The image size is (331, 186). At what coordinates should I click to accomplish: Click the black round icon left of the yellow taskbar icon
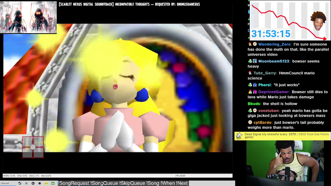39,183
